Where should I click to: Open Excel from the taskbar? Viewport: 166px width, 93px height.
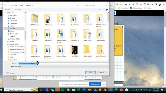pyautogui.click(x=79, y=90)
